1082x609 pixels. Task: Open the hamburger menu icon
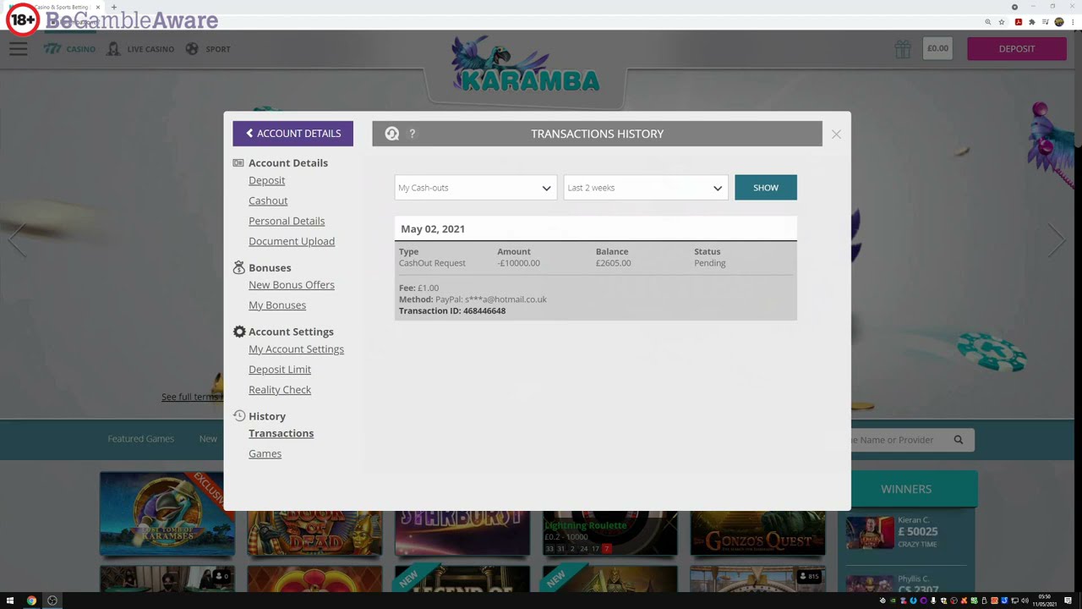tap(19, 49)
